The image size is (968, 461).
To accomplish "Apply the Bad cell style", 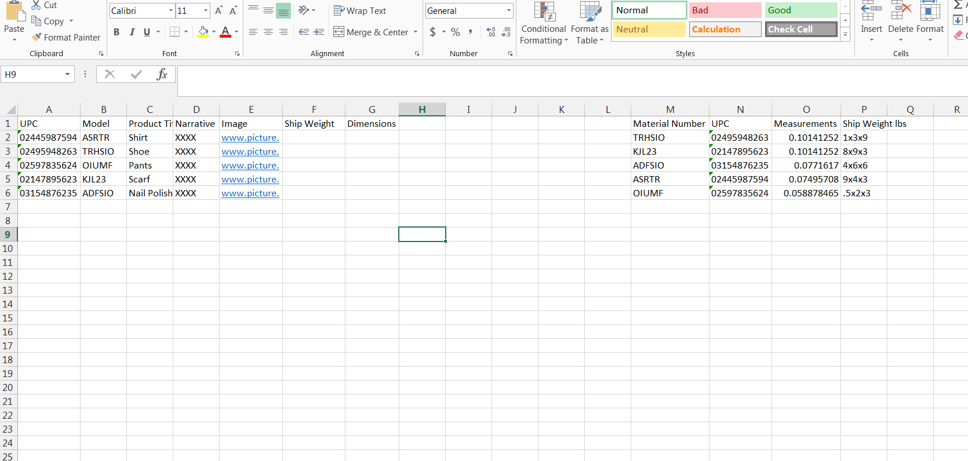I will pos(725,10).
